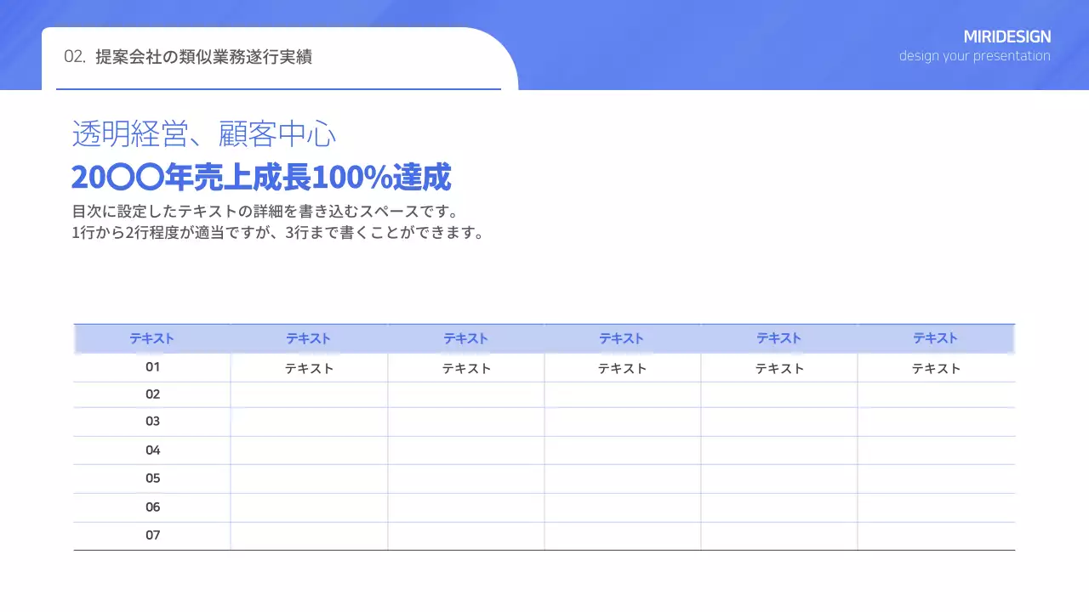This screenshot has height=612, width=1089.
Task: Click the rightmost テキスト column header
Action: 935,337
